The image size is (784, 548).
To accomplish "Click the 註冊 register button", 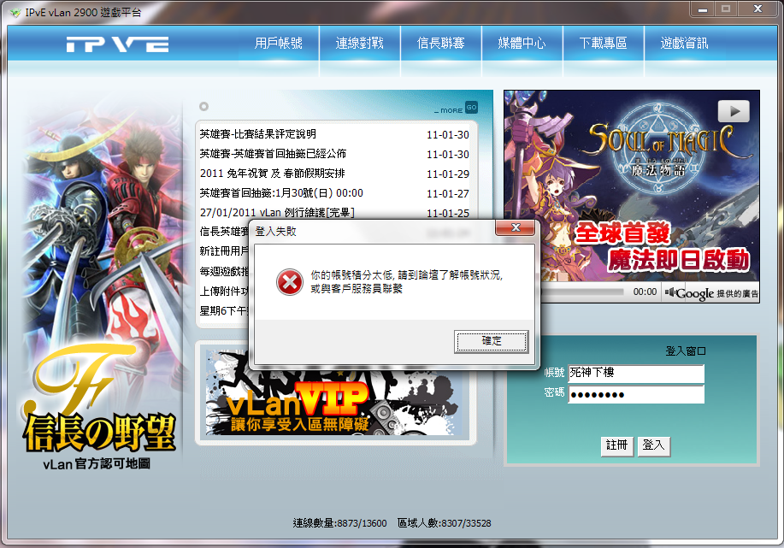I will (x=617, y=445).
